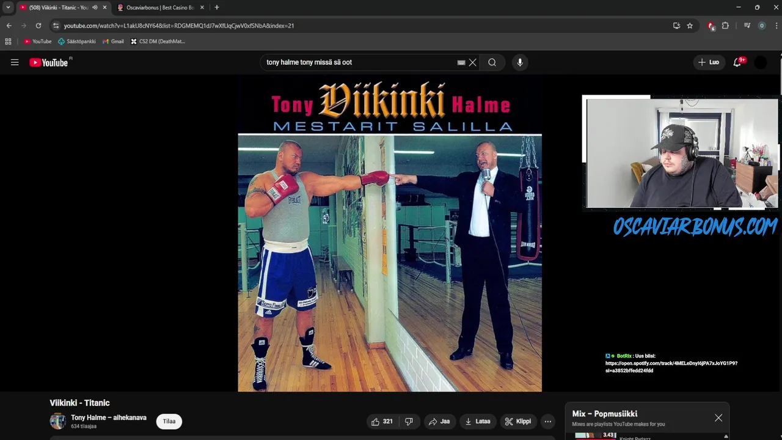Viewport: 782px width, 440px height.
Task: Click the video player album art
Action: click(390, 233)
